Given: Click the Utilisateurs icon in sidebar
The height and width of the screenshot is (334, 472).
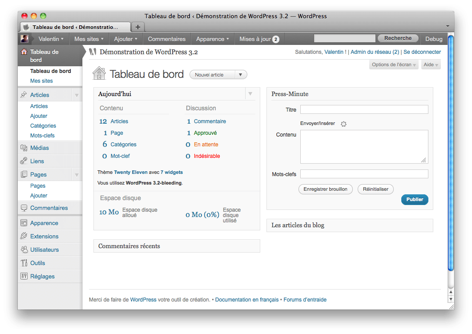Looking at the screenshot, I should tap(24, 249).
